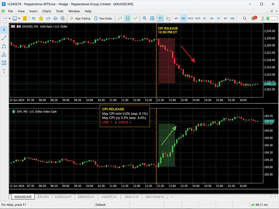Click the green LVL level icon
Screen dimensions: 279x209
263,18
